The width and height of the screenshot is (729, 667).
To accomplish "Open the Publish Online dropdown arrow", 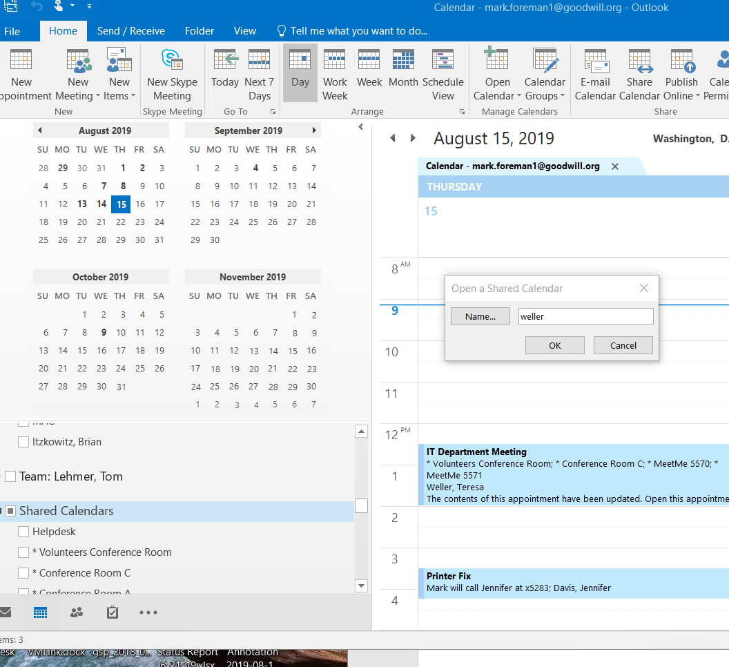I will [x=697, y=96].
